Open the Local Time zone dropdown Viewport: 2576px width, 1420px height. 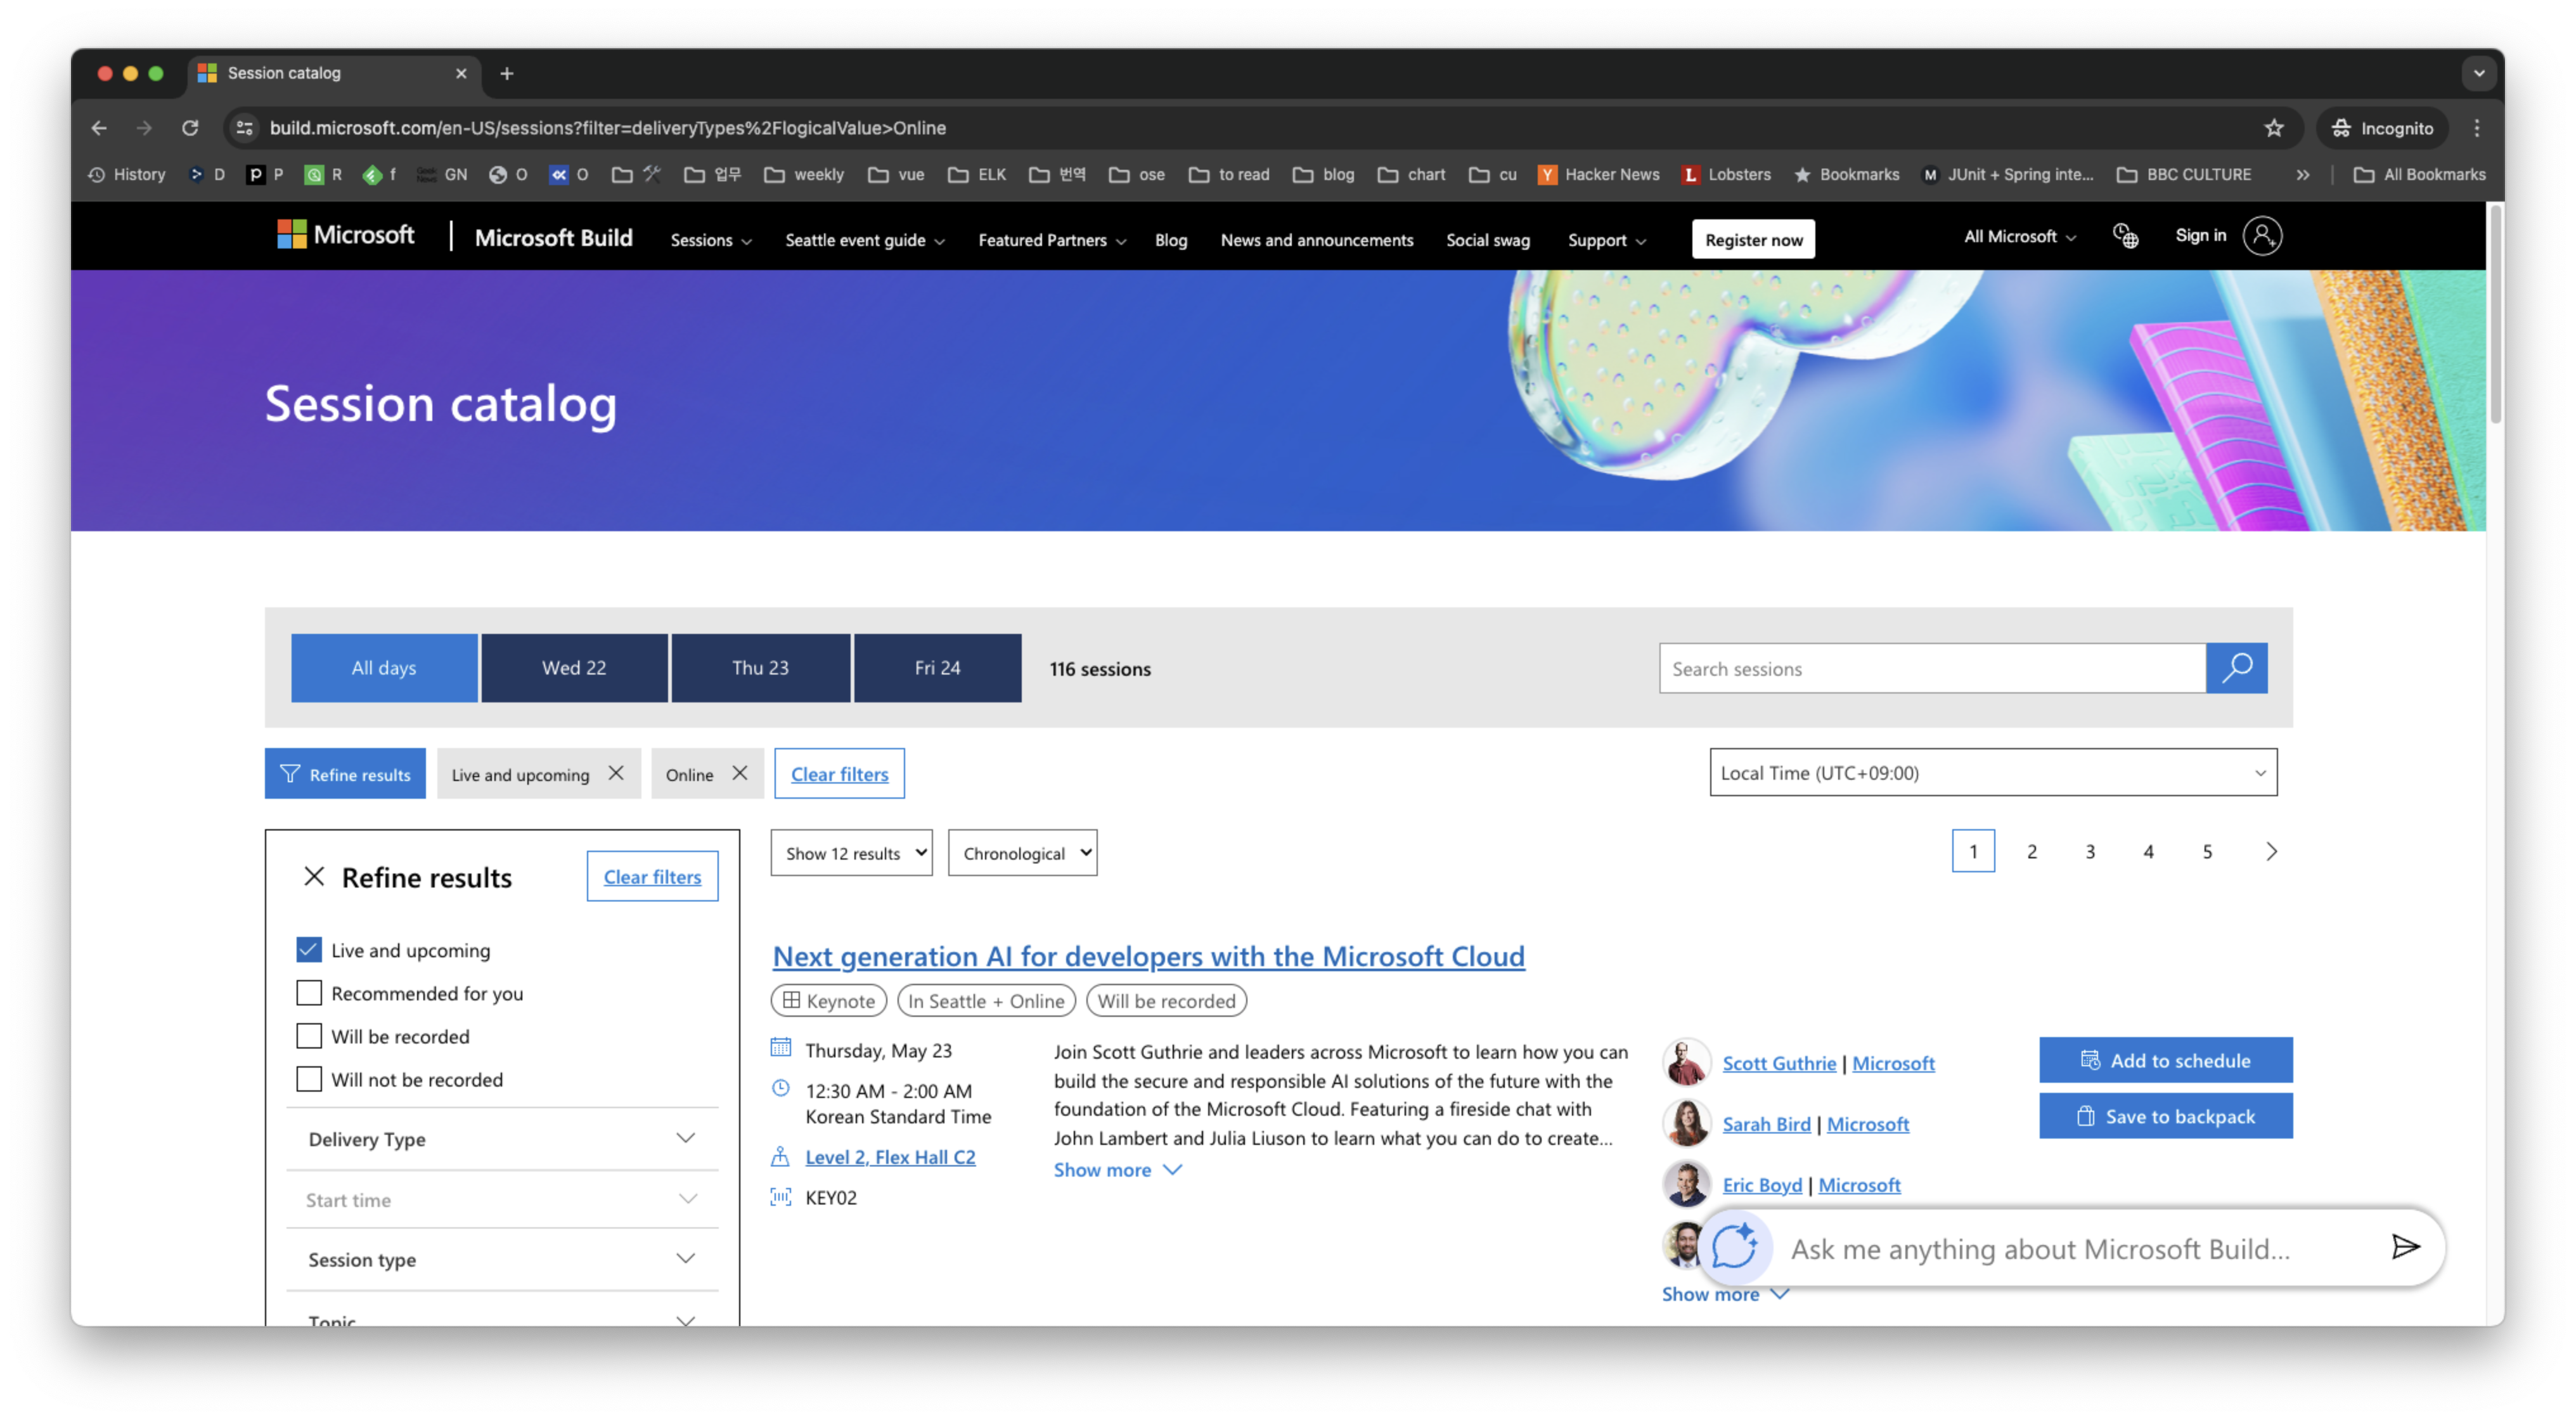(x=1993, y=772)
